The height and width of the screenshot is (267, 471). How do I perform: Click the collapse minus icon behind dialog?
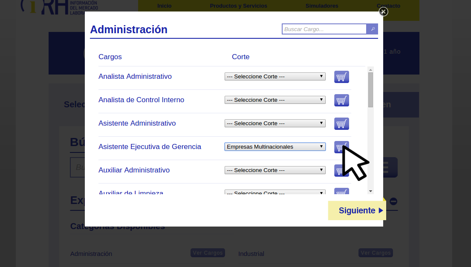(x=393, y=201)
